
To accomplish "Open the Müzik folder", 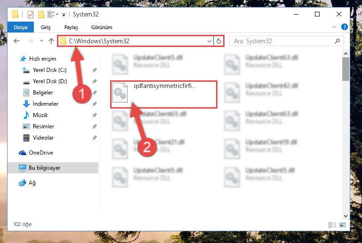I will (35, 115).
